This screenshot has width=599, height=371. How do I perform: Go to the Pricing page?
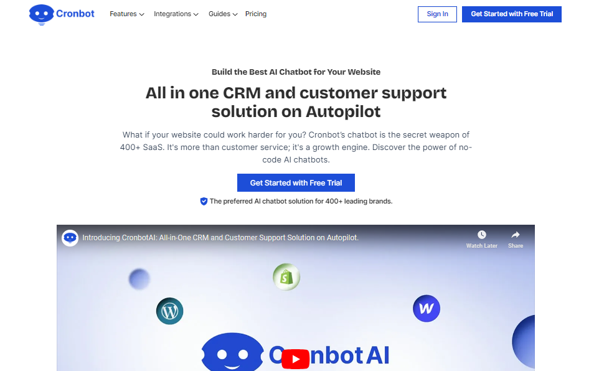click(256, 14)
